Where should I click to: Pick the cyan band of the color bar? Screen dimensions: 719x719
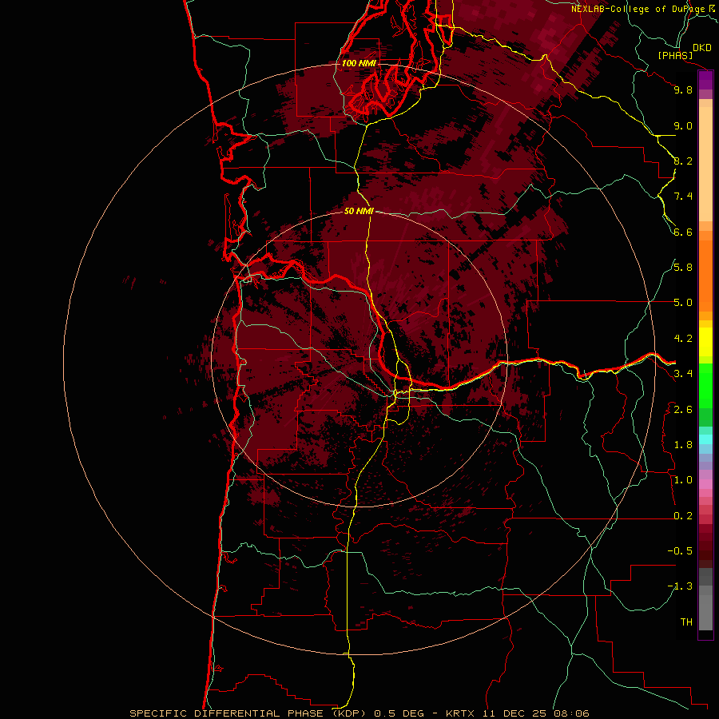click(705, 439)
